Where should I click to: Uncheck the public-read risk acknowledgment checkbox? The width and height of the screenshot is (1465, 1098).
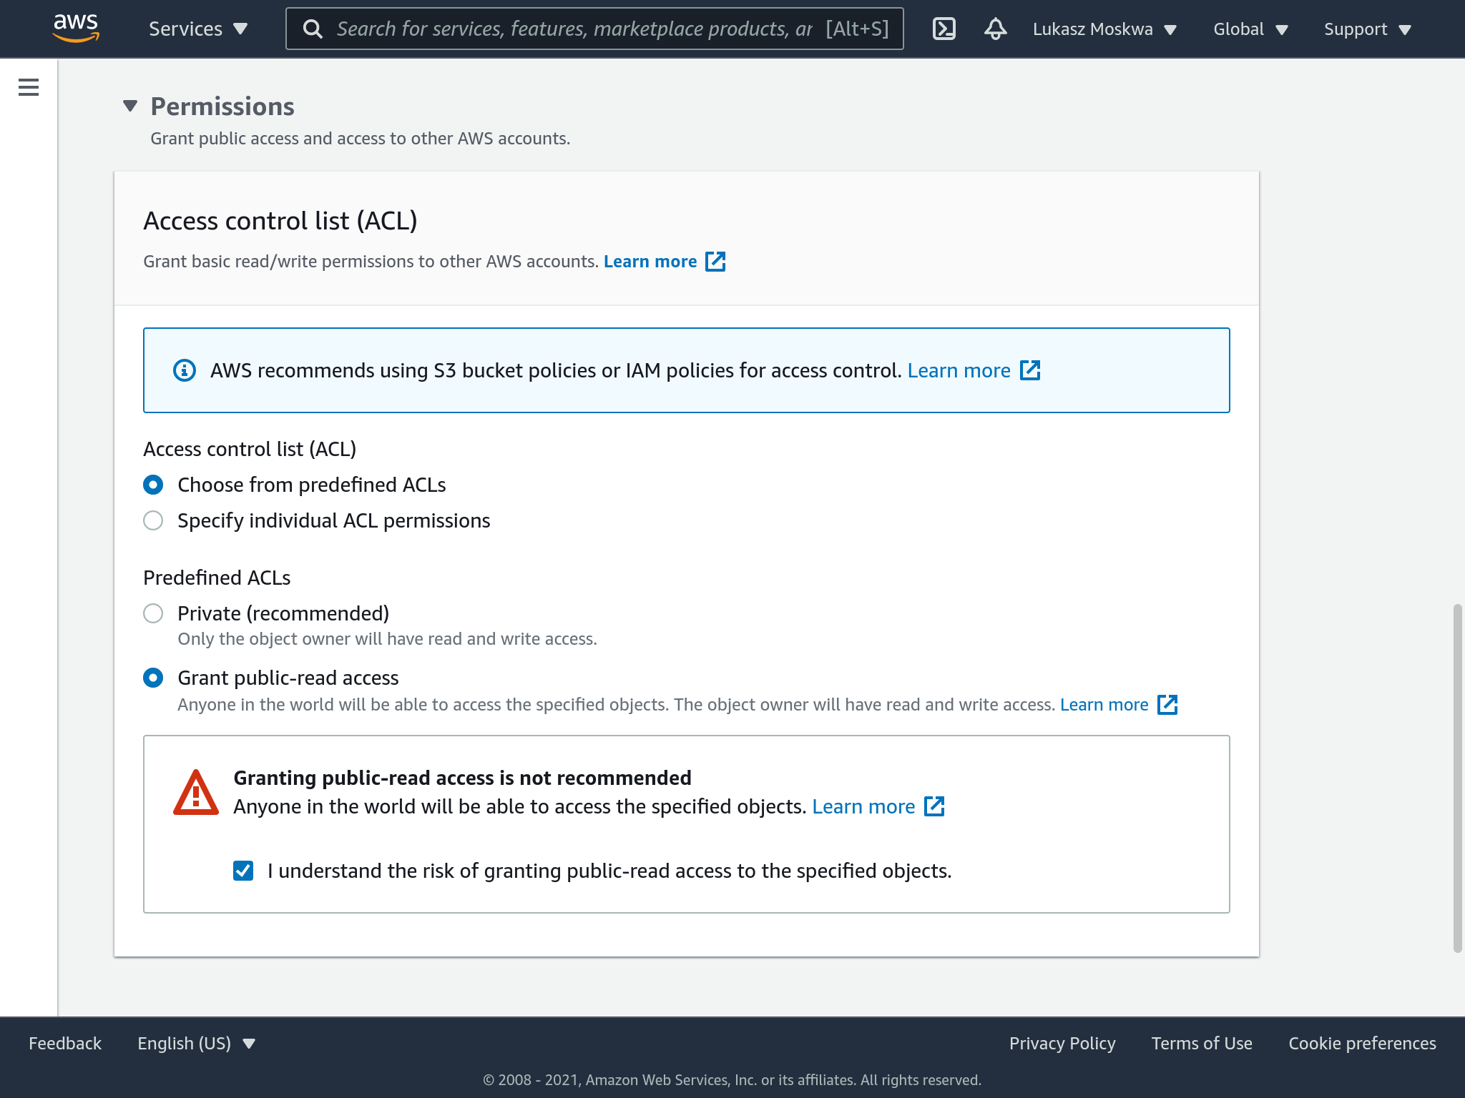[243, 871]
